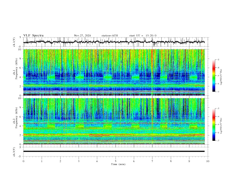Screen dimensions: 234x181
Task: Click the ch.2 'Frequency (kHz)' axis label
Action: coord(17,117)
